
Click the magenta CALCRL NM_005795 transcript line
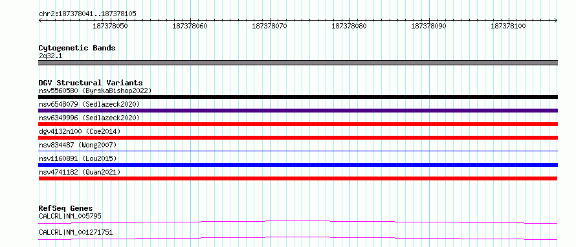coord(298,222)
